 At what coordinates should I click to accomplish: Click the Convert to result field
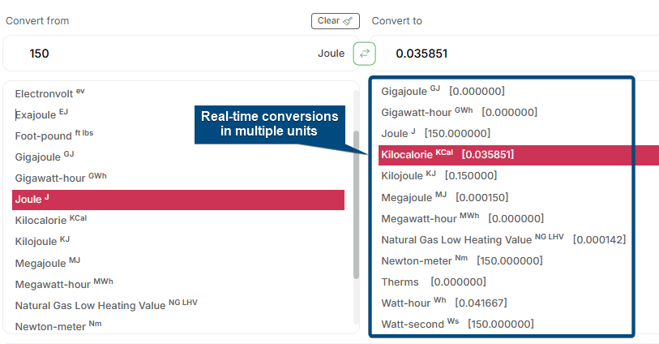(515, 54)
